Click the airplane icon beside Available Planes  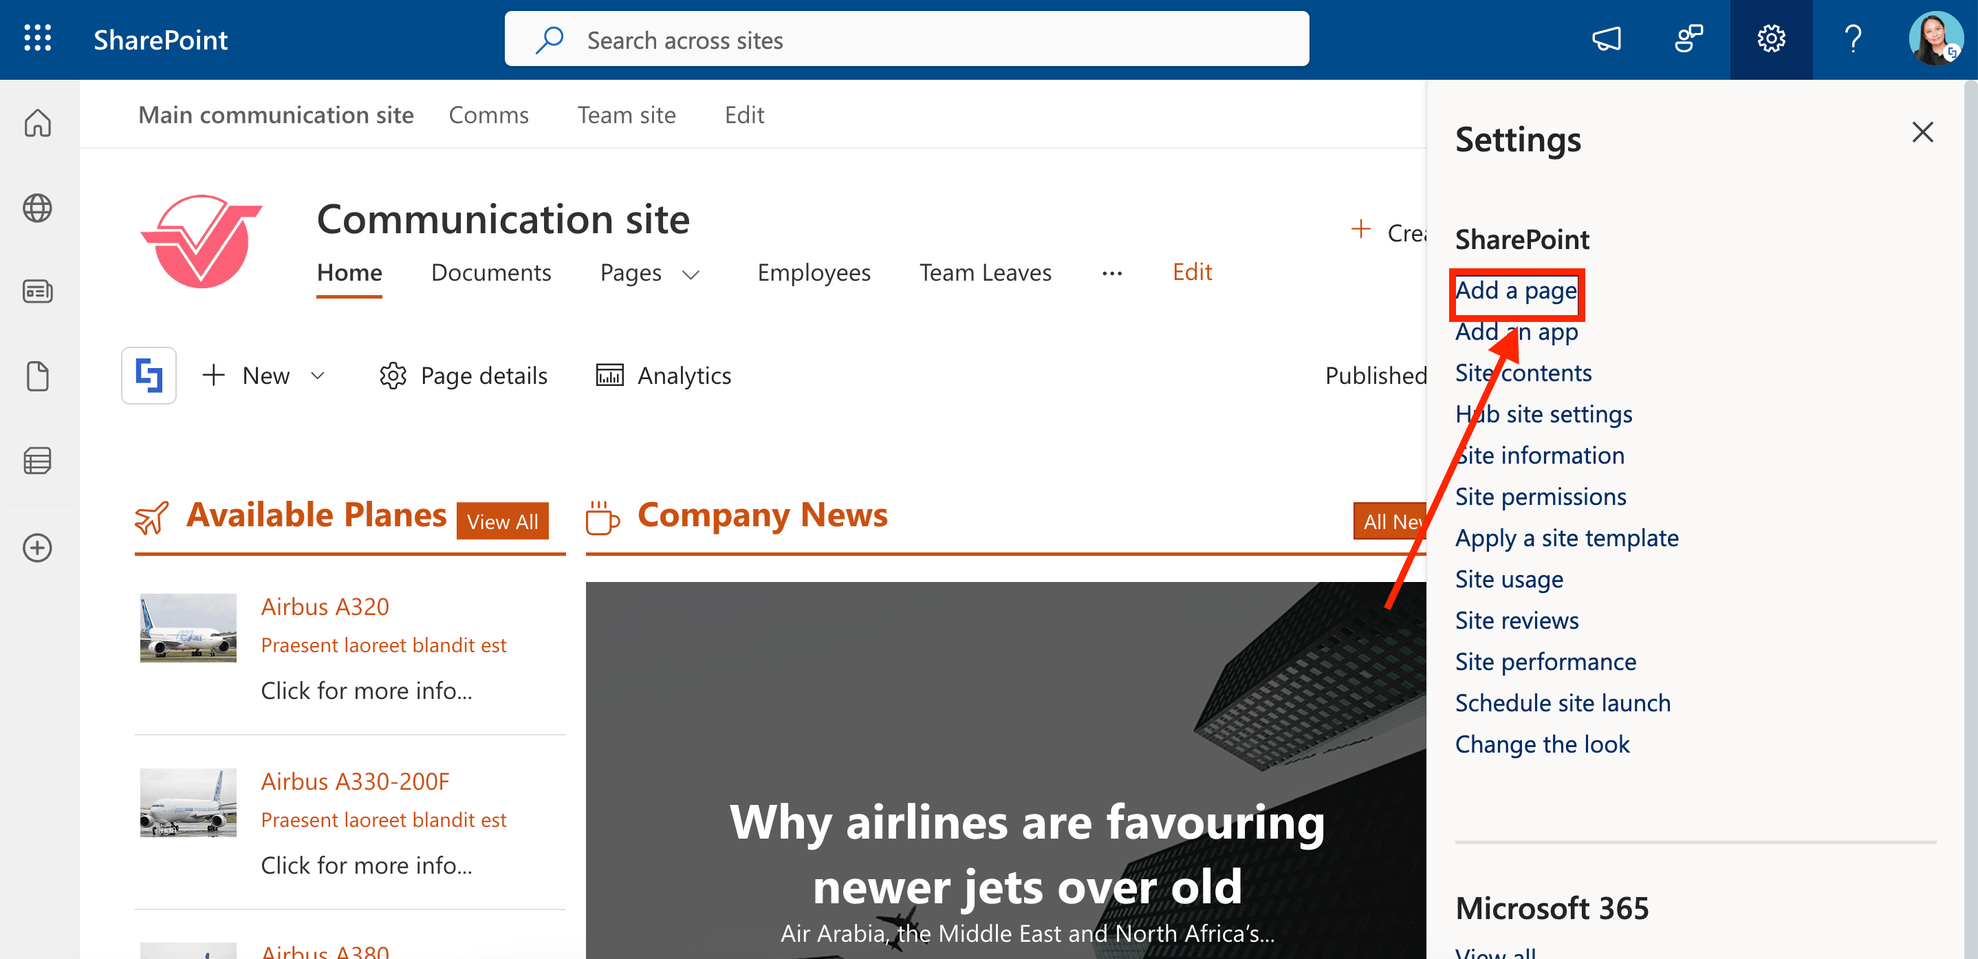point(152,517)
